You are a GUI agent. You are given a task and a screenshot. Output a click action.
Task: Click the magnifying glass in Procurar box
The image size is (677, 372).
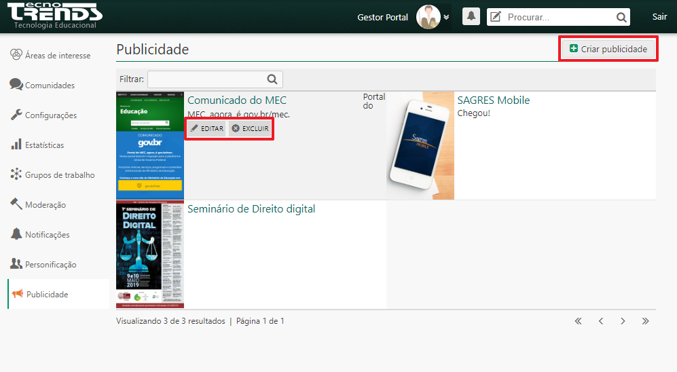(x=621, y=18)
